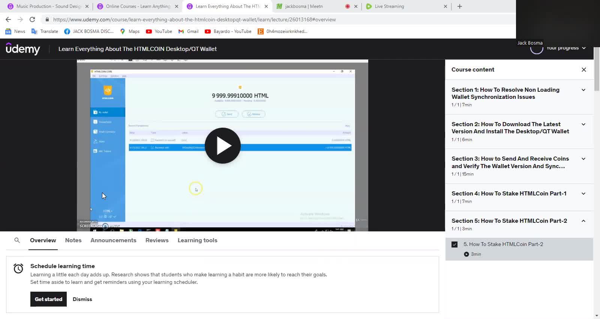
Task: Go back with browser back arrow
Action: [x=8, y=19]
